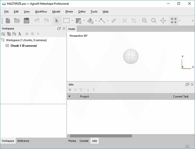Click the Disable Items workspace icon

pos(32,34)
